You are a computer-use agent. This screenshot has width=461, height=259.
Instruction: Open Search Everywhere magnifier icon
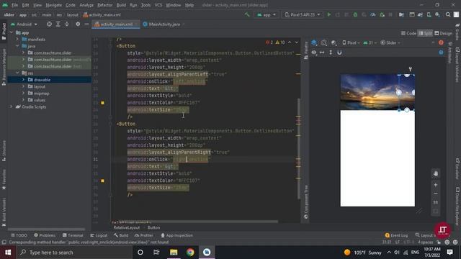coord(448,14)
